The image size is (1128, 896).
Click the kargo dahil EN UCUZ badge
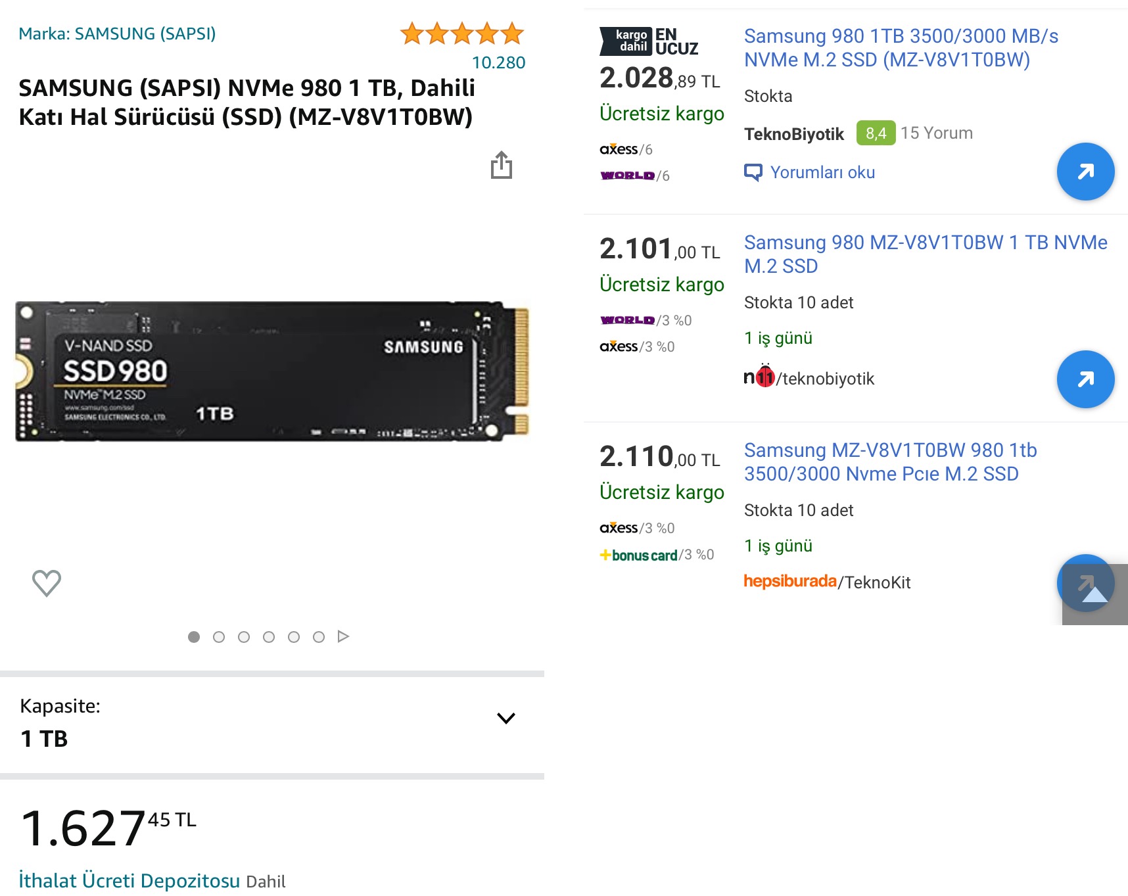pyautogui.click(x=649, y=41)
